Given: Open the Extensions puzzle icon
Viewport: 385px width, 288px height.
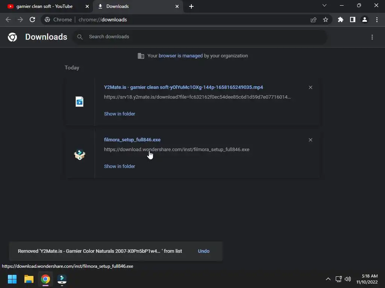Looking at the screenshot, I should [341, 19].
